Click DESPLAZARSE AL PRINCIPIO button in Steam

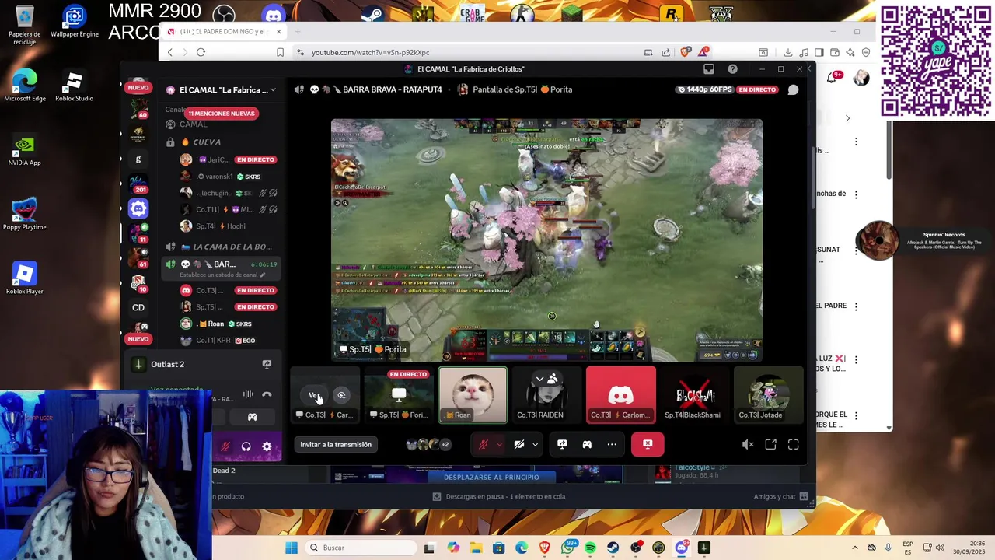[491, 478]
